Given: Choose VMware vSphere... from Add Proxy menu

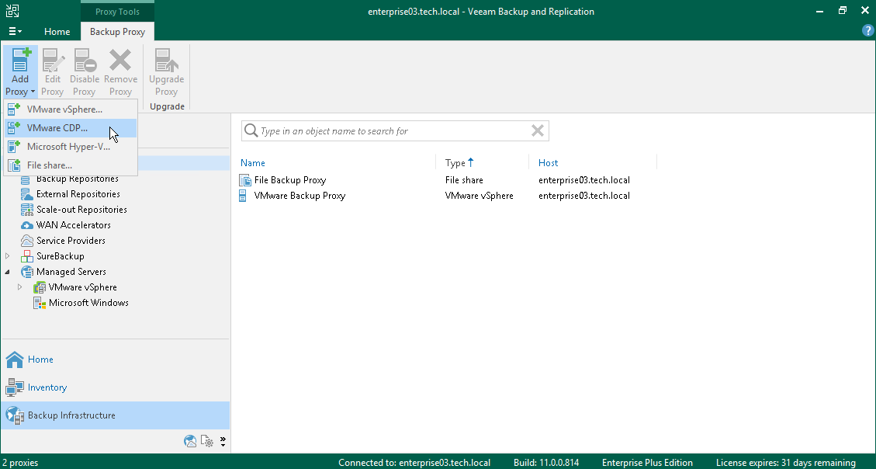Looking at the screenshot, I should tap(71, 109).
